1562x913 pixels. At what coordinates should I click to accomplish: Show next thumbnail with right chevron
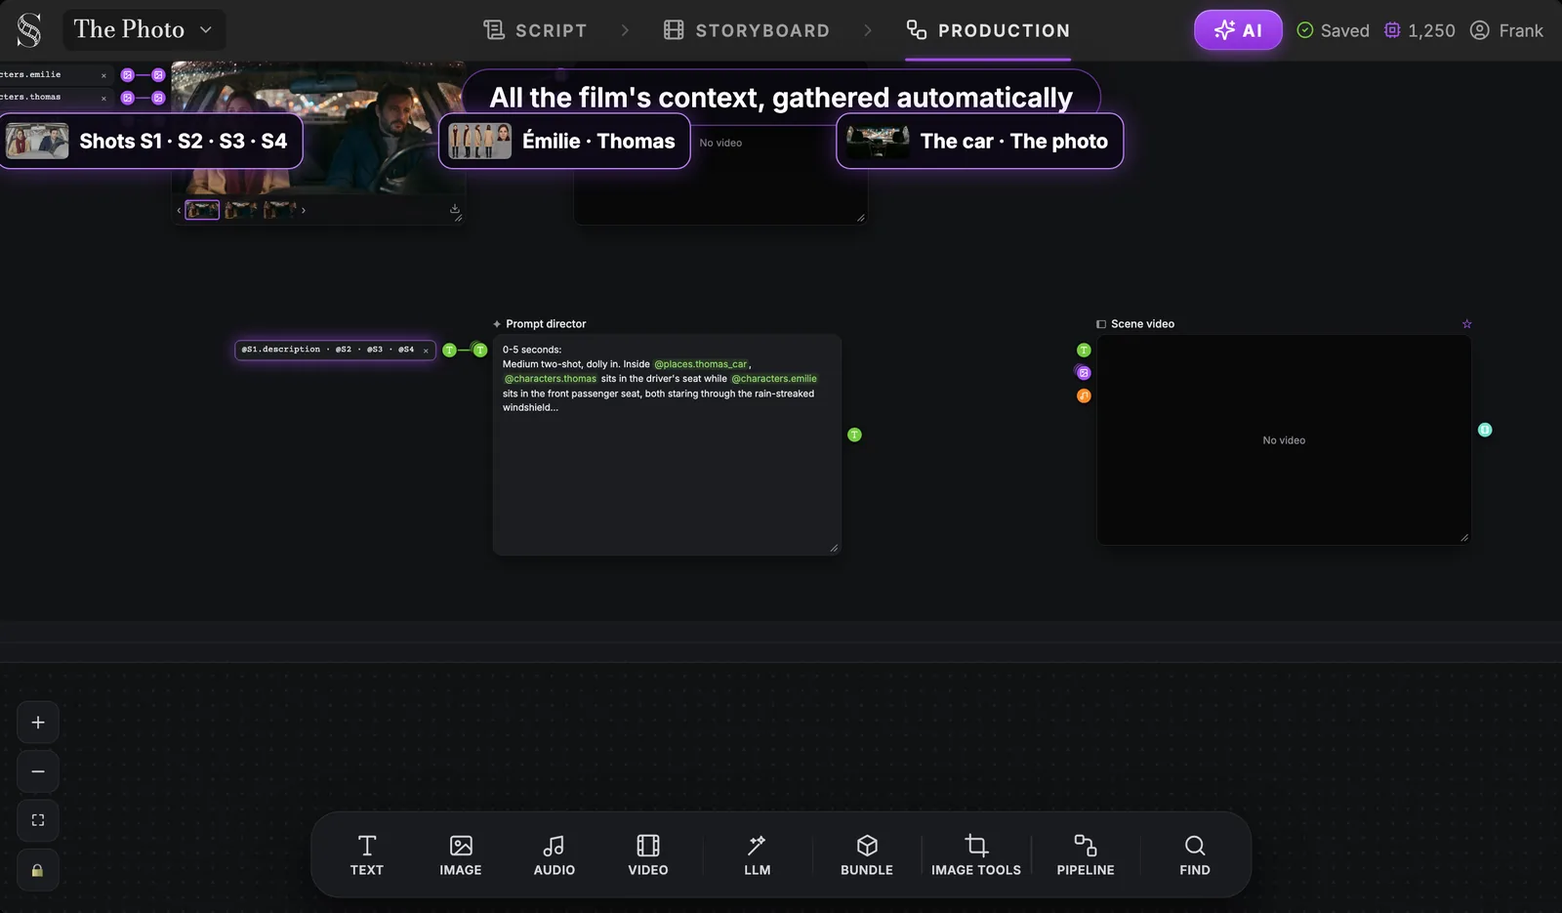pyautogui.click(x=304, y=210)
